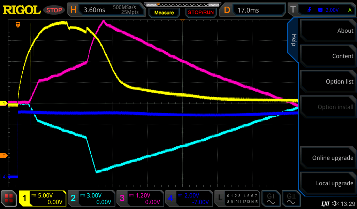
Task: Click the GII signal generator icon
Action: (291, 199)
